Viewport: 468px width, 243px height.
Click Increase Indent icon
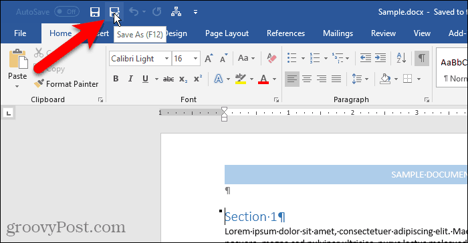380,58
